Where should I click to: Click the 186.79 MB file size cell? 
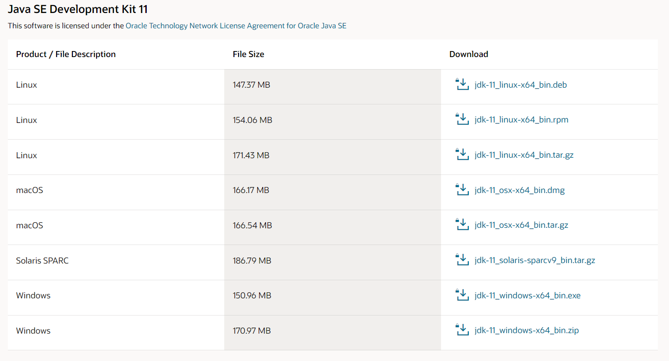click(332, 263)
